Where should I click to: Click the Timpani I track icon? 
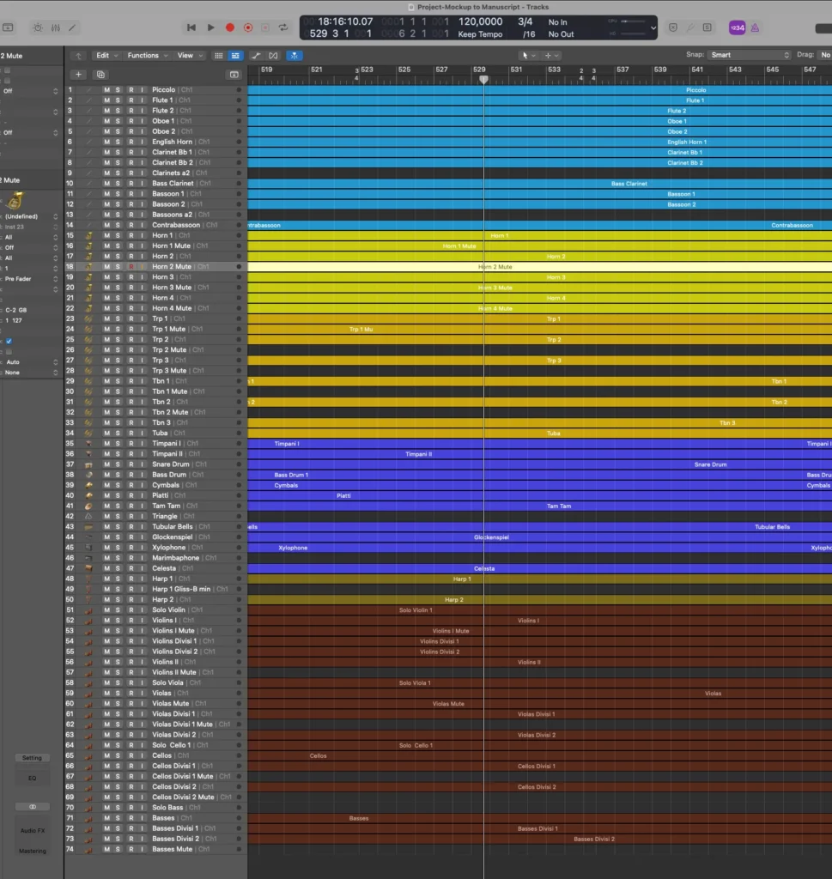(x=88, y=444)
